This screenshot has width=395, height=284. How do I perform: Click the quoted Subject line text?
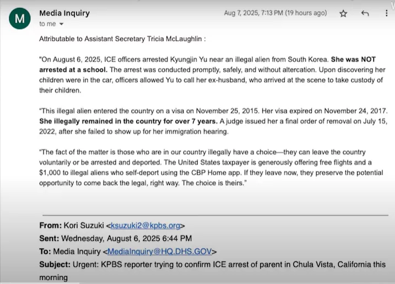(x=212, y=271)
